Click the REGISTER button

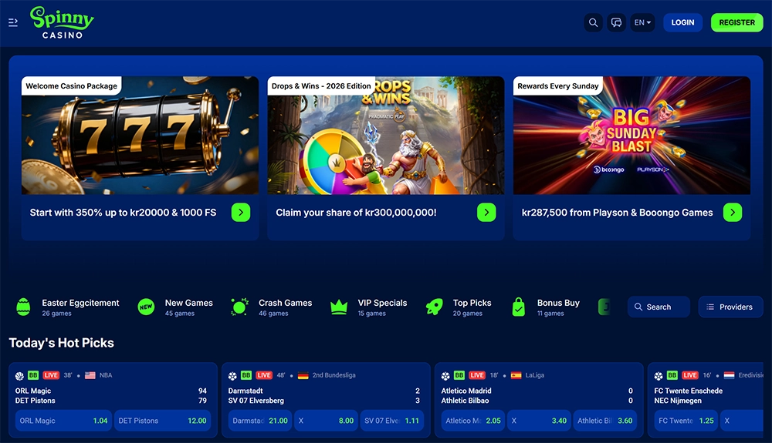[x=737, y=22]
